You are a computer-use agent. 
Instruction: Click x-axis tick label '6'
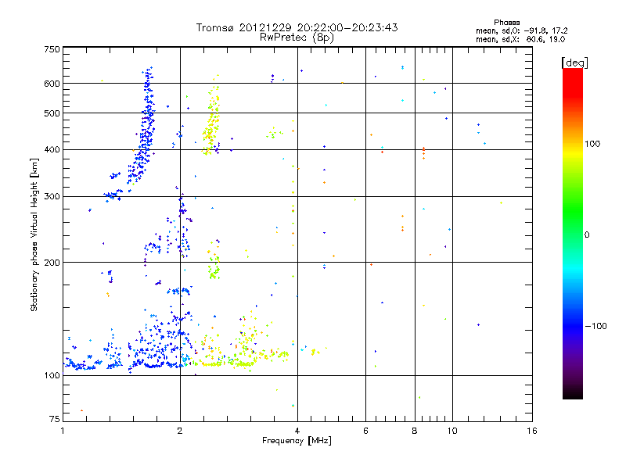[x=365, y=431]
